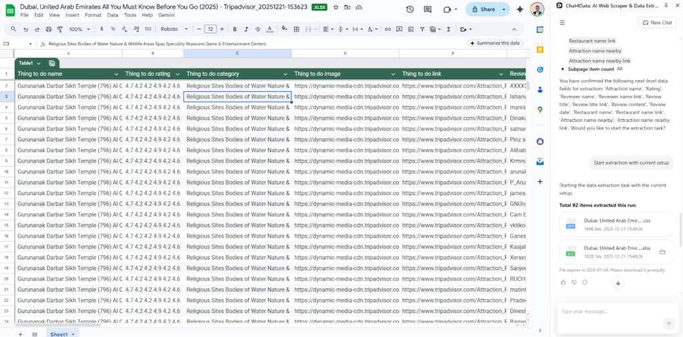This screenshot has width=683, height=337.
Task: Open the Table1 name dropdown
Action: click(x=39, y=63)
